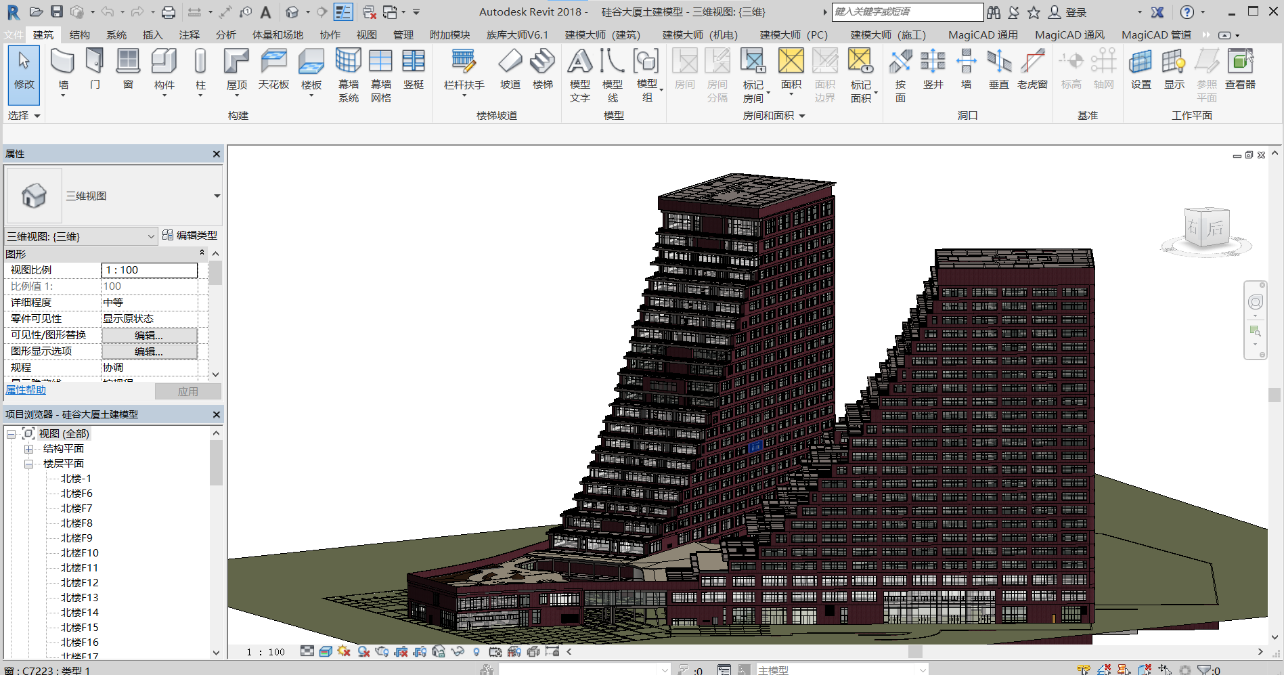
Task: Click the ViewCube navigation cube
Action: [x=1206, y=228]
